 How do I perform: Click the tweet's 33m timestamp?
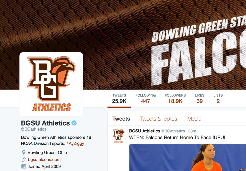(x=192, y=131)
